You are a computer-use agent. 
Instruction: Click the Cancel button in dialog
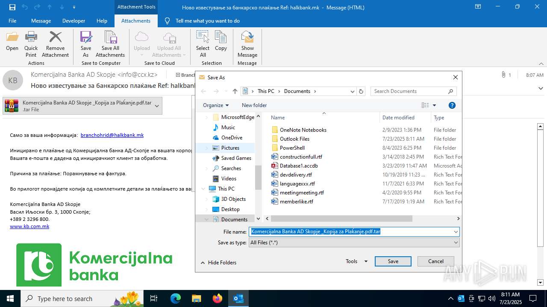(x=436, y=261)
